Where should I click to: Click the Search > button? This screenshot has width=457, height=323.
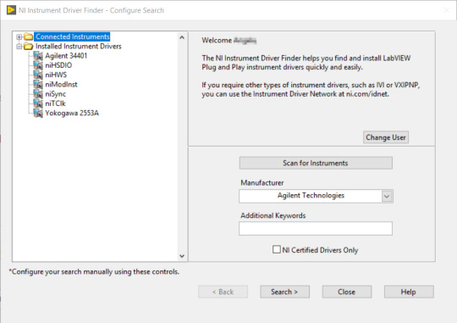tap(284, 292)
